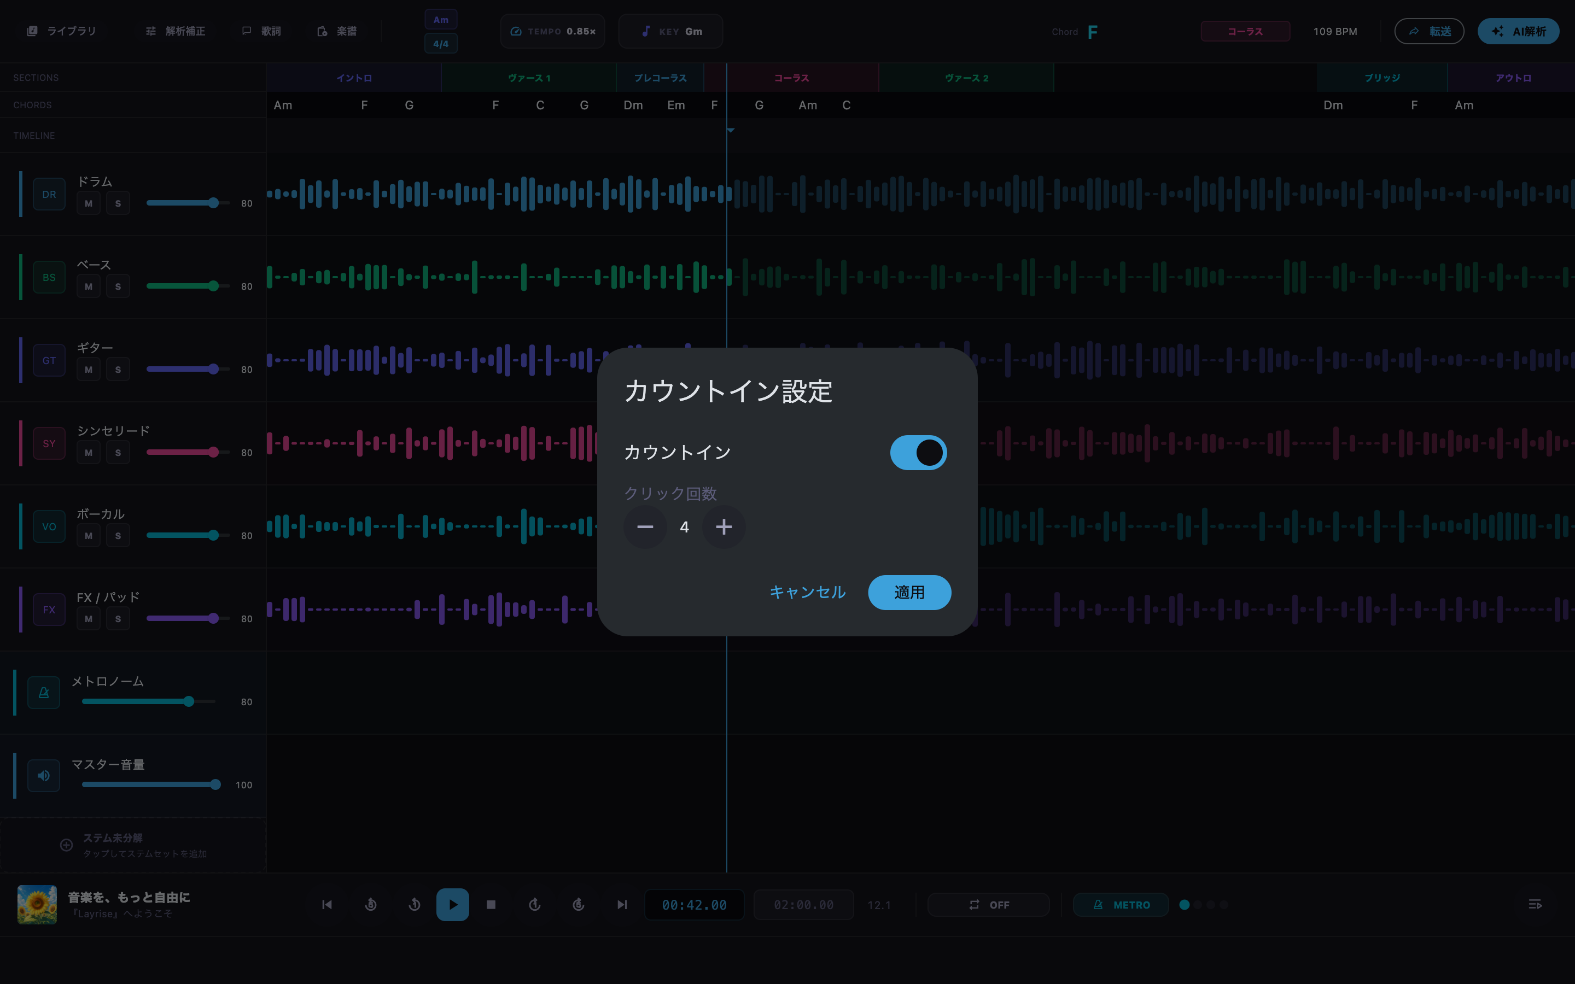Adjust the マスター音量 slider
This screenshot has width=1575, height=984.
click(151, 785)
